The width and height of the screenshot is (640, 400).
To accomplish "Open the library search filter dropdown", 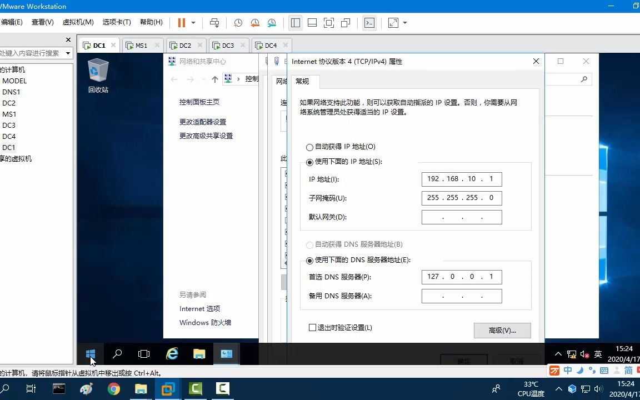I will (68, 53).
